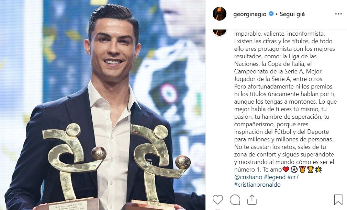Click the soccer ball emoji in caption

294,170
